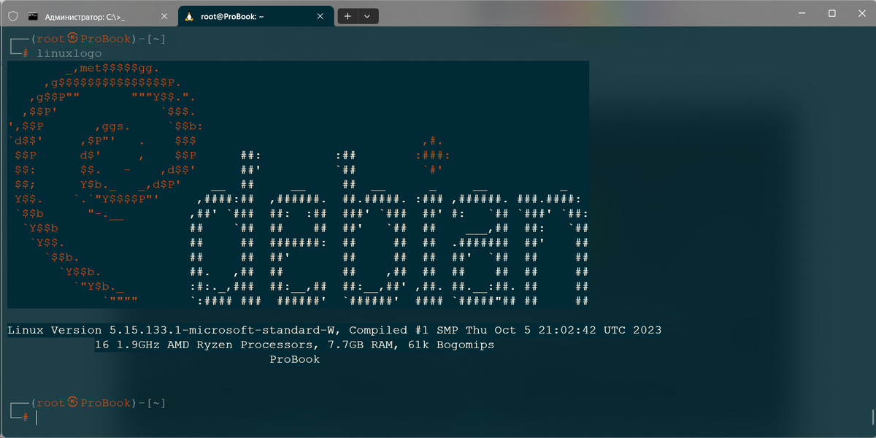Screen dimensions: 876x438
Task: Maximize the terminal window
Action: coord(831,12)
